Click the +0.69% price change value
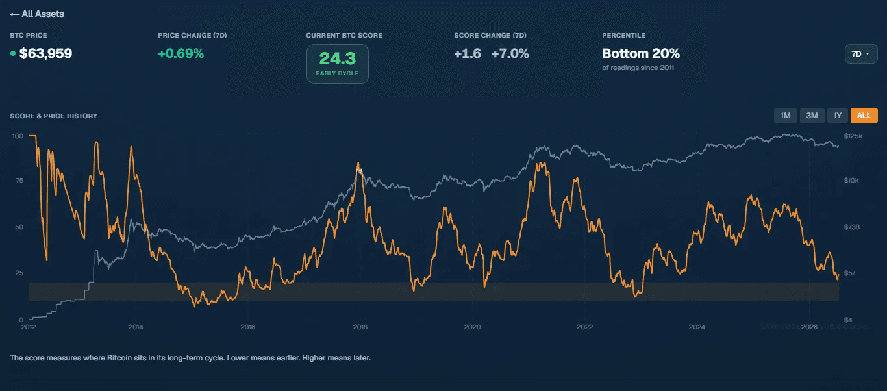Image resolution: width=887 pixels, height=391 pixels. point(181,54)
